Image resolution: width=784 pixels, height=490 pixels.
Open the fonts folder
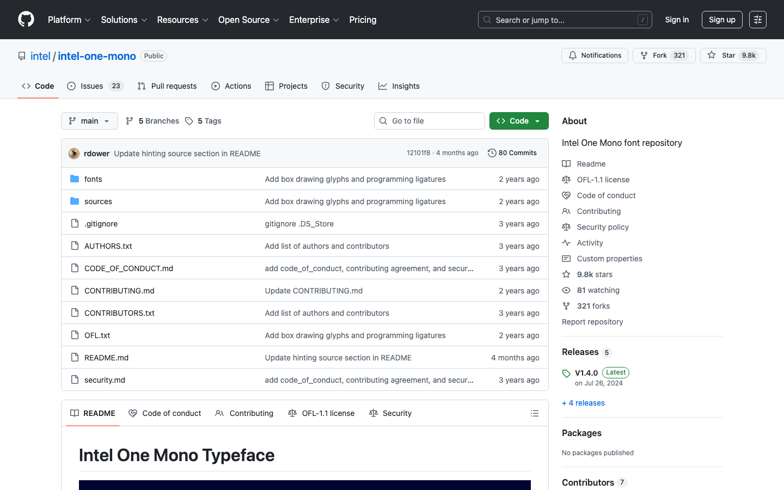click(93, 179)
